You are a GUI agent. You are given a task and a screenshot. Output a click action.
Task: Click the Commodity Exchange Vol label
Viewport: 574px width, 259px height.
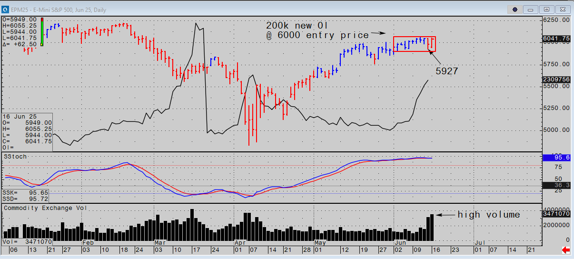tap(45, 208)
